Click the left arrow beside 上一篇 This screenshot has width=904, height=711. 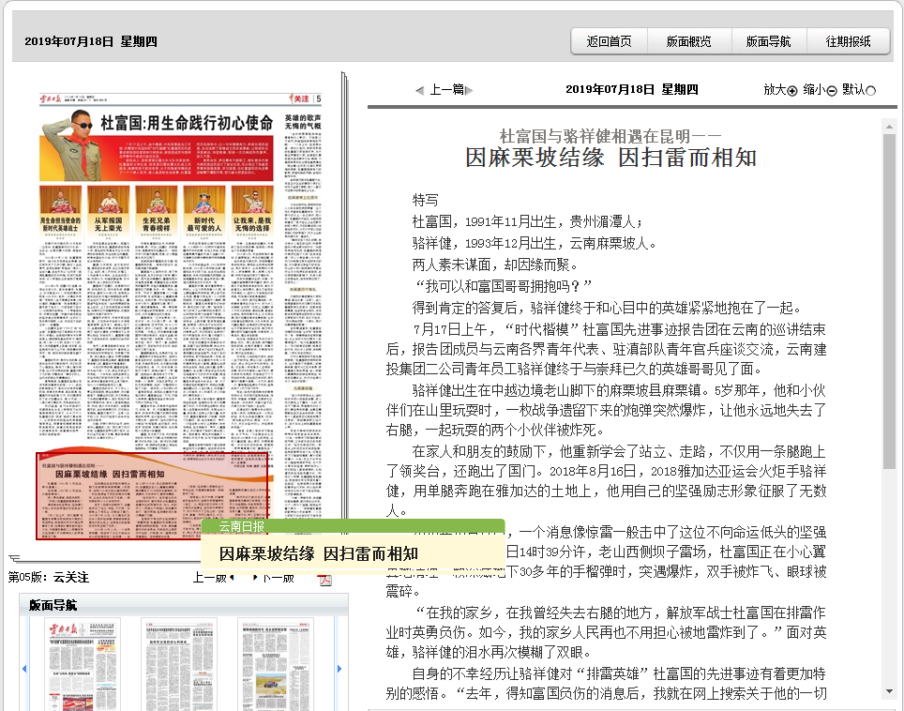pyautogui.click(x=419, y=89)
